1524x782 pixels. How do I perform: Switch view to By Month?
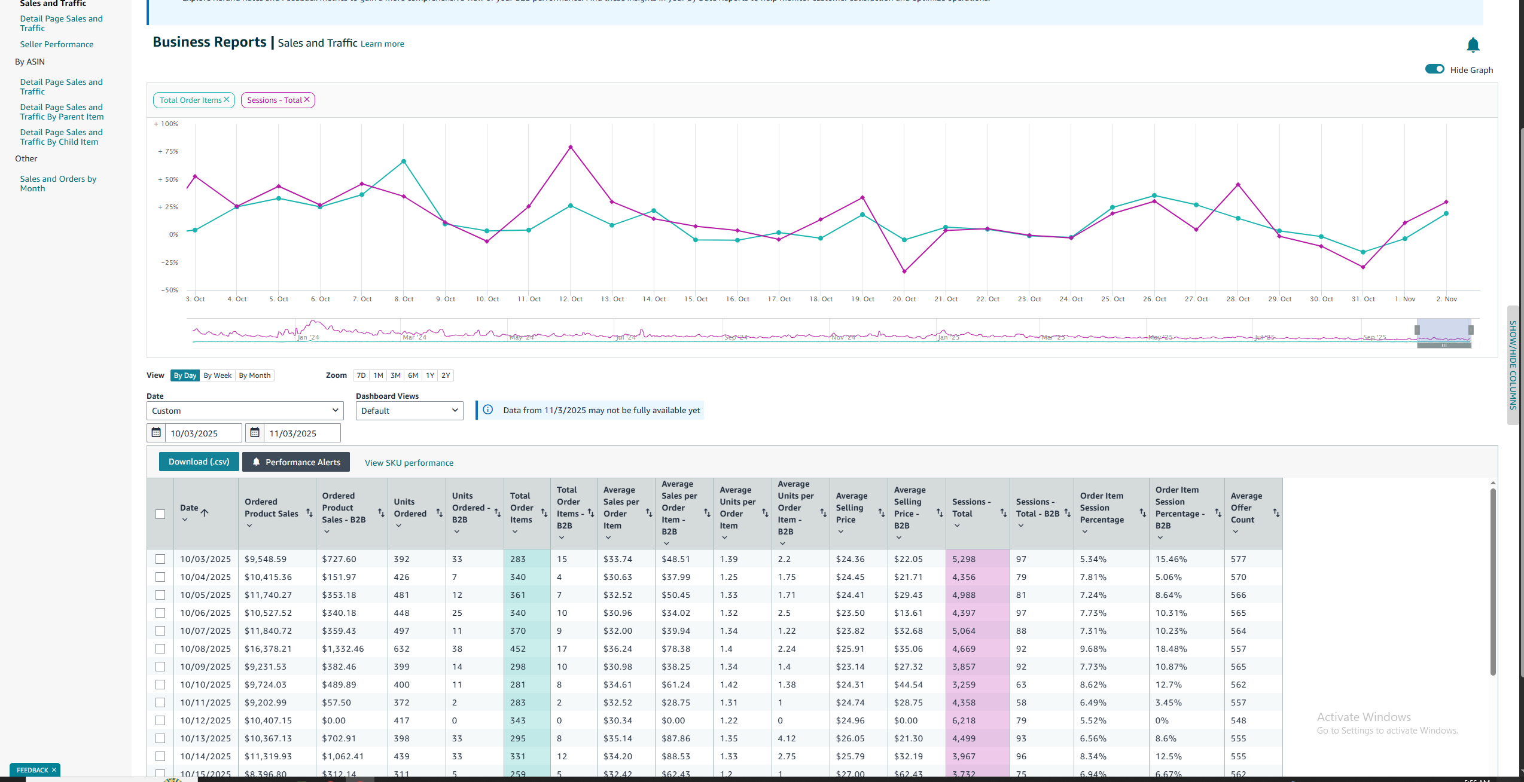[x=255, y=375]
